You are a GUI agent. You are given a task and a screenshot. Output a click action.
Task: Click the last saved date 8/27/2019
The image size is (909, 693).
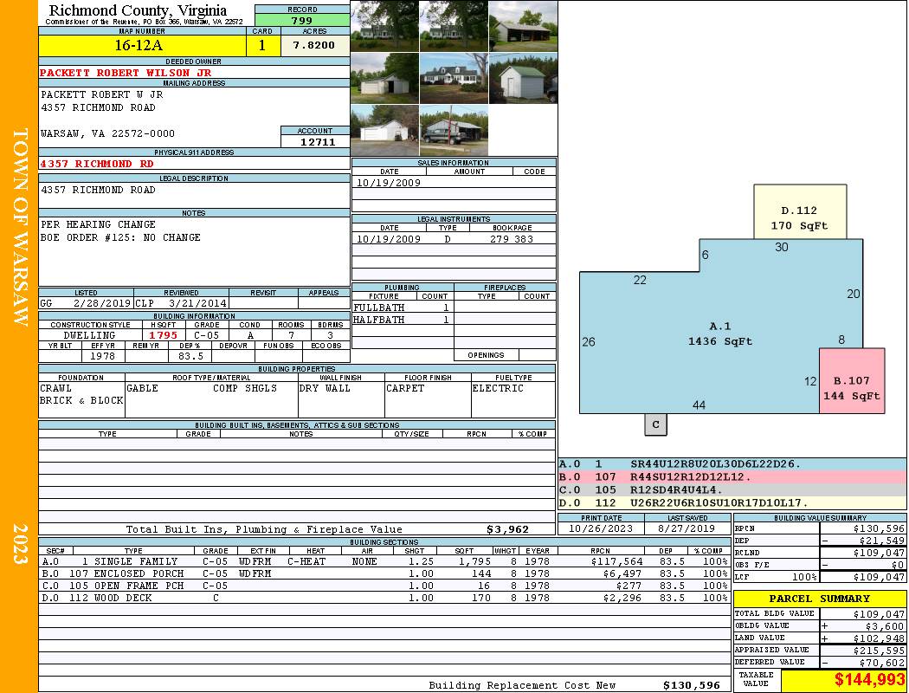(x=687, y=528)
